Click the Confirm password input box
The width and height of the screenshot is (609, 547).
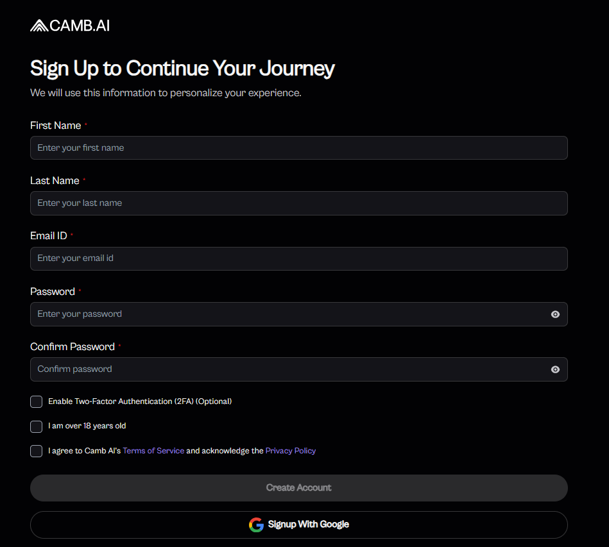[282, 369]
